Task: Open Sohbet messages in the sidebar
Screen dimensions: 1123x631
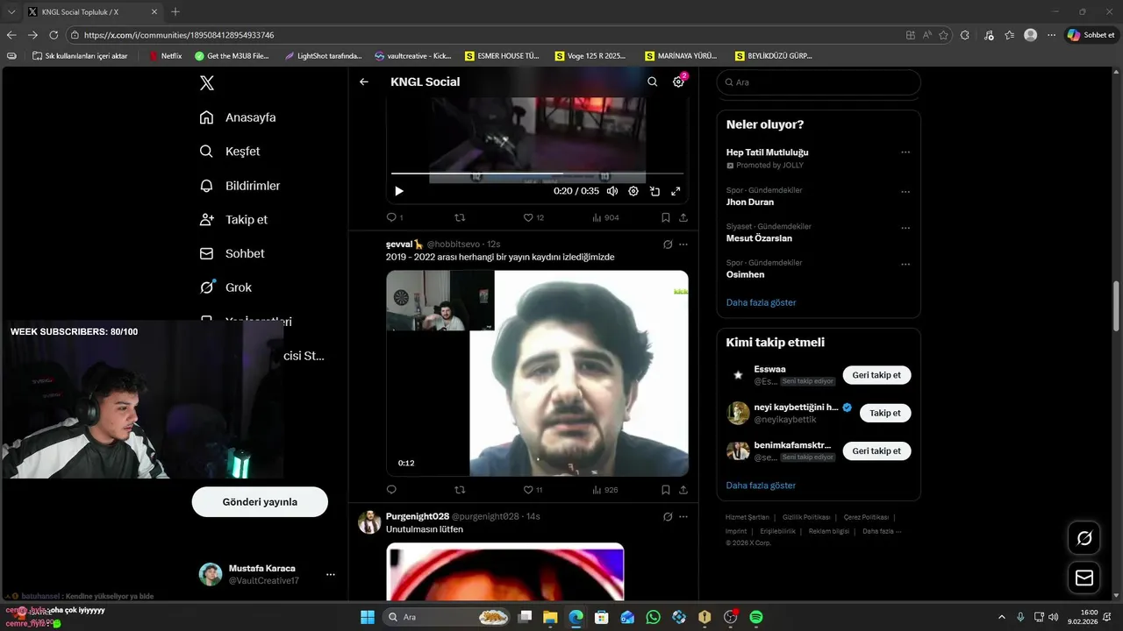Action: click(232, 253)
